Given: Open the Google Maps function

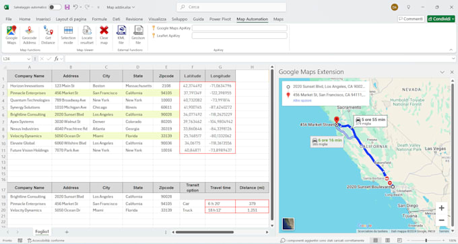Looking at the screenshot, I should click(11, 35).
